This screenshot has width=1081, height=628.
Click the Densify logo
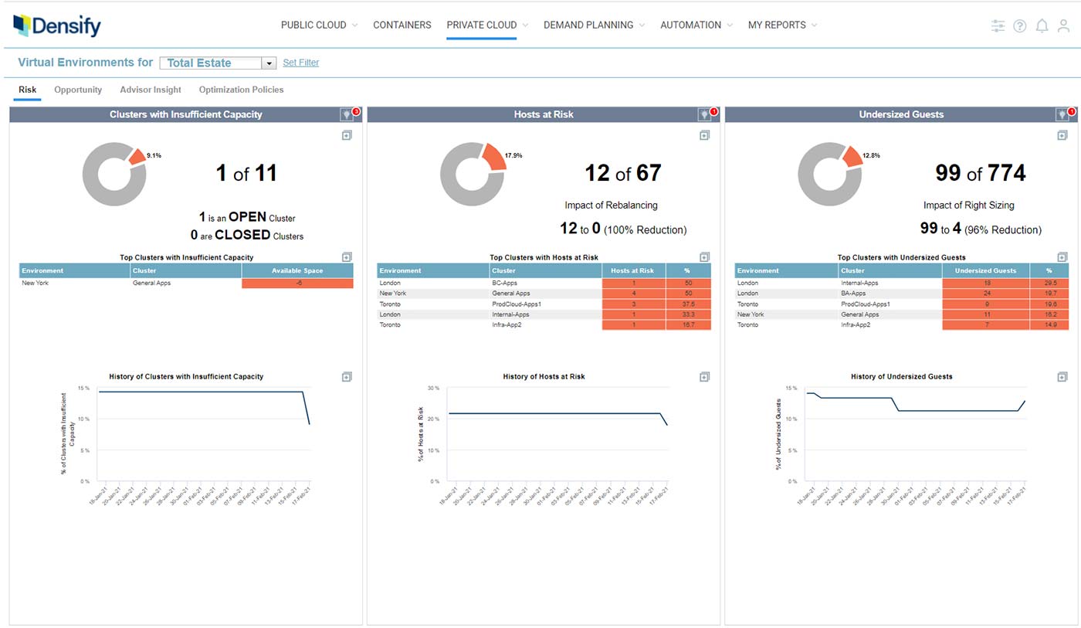[x=57, y=25]
